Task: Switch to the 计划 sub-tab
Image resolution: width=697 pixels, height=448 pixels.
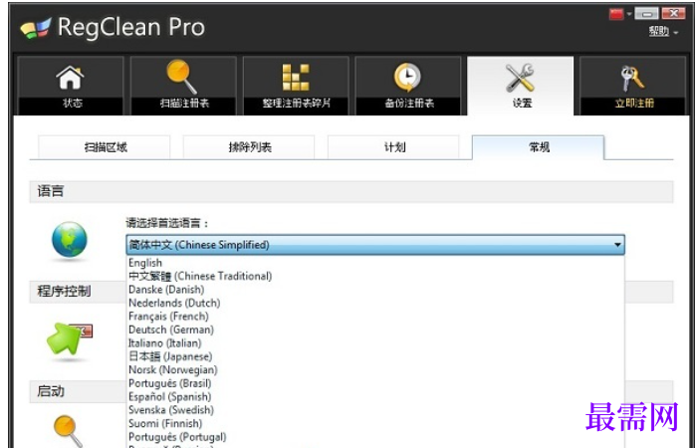Action: 394,147
